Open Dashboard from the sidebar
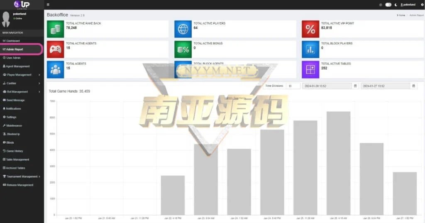The height and width of the screenshot is (223, 425). pos(12,41)
